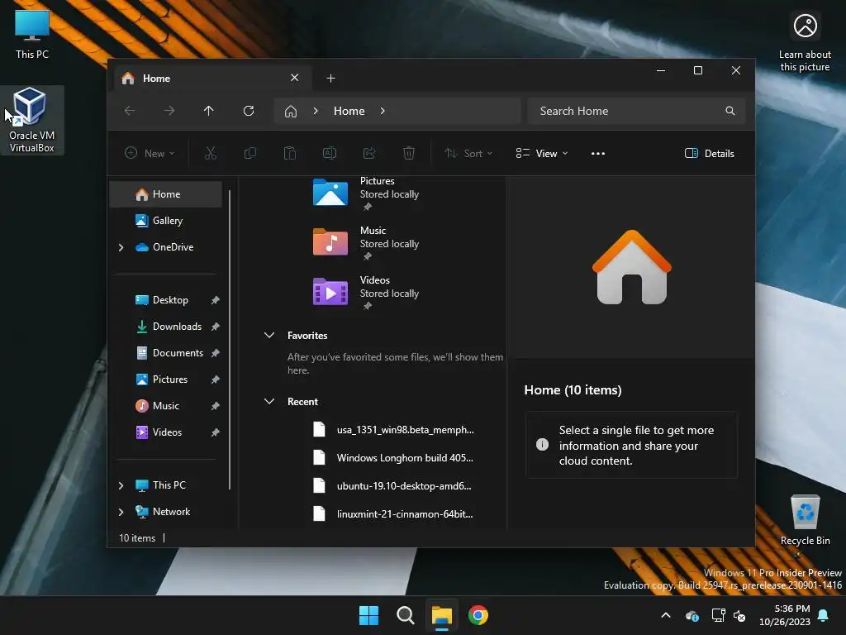Show hidden system tray icons
846x635 pixels.
point(666,615)
